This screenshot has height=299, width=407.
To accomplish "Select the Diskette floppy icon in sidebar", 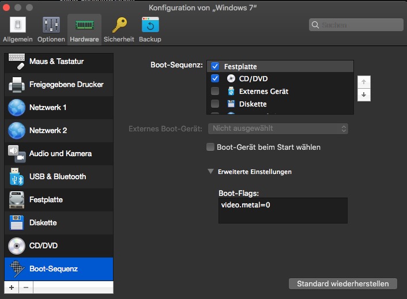I will pos(17,223).
